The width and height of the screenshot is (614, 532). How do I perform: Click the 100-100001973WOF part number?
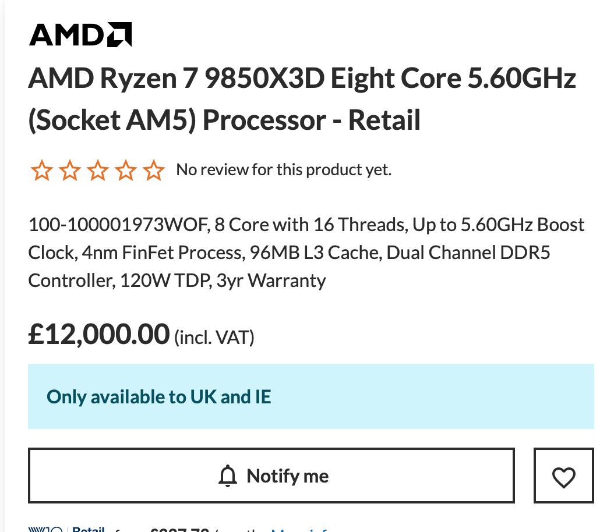coord(118,225)
